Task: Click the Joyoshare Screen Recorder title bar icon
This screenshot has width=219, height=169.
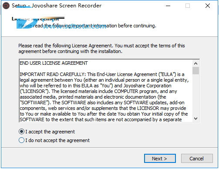Action: tap(6, 6)
